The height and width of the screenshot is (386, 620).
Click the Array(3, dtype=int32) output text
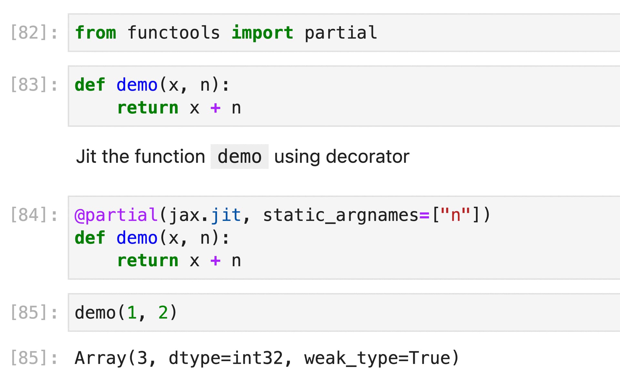click(x=266, y=358)
